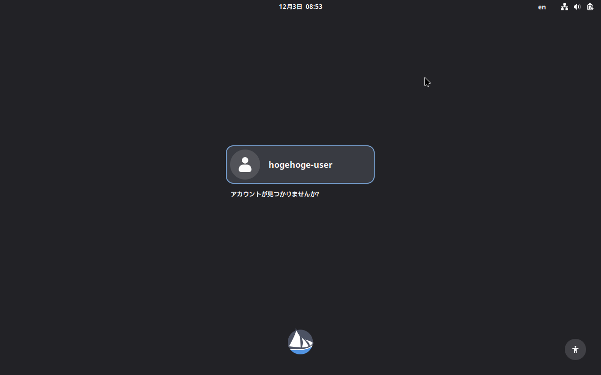Click the Solus sailboat logo

point(300,342)
